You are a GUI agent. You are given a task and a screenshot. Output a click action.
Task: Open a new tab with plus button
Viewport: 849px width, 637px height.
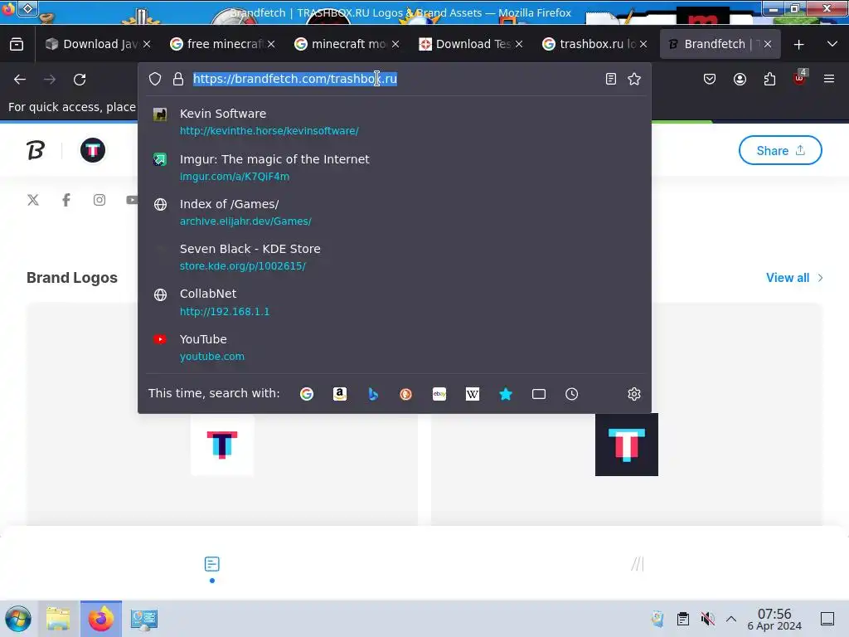798,45
